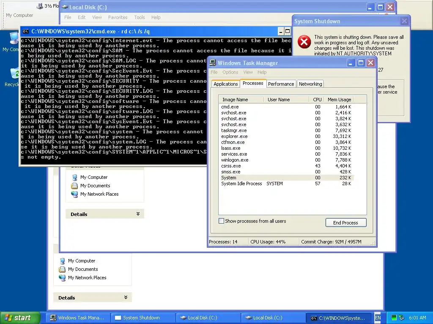
Task: Expand Details section in rear Explorer window
Action: click(x=126, y=297)
